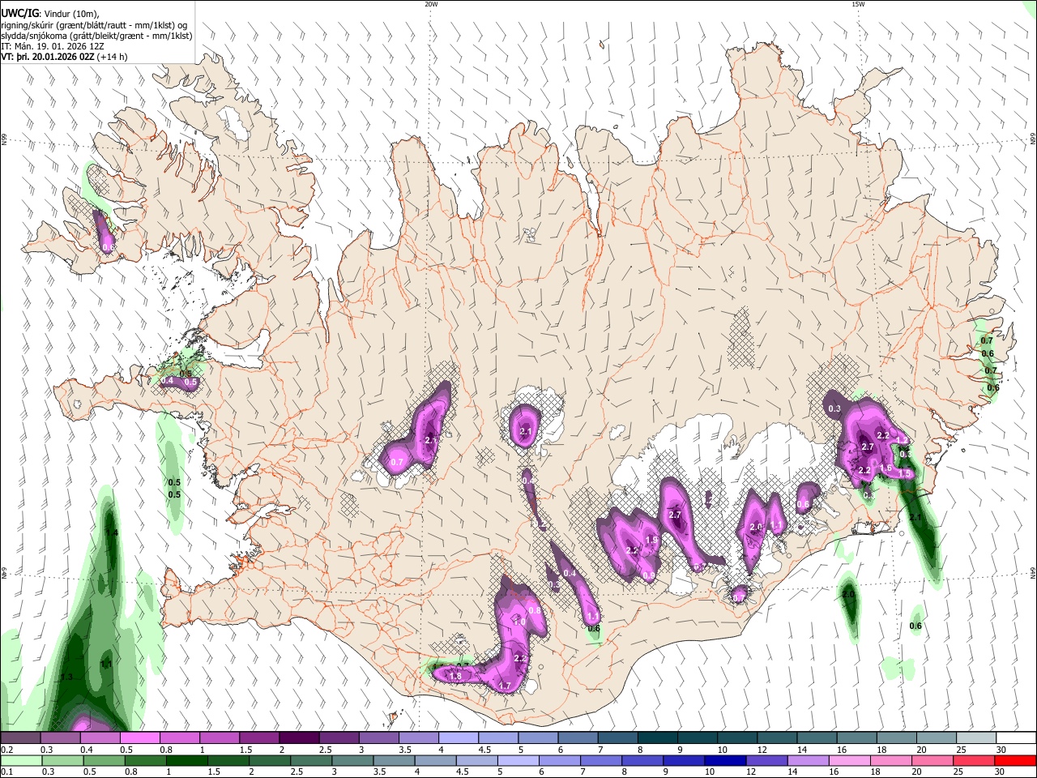This screenshot has width=1037, height=778.
Task: Click the 'UWC/IG' title text
Action: coord(19,12)
